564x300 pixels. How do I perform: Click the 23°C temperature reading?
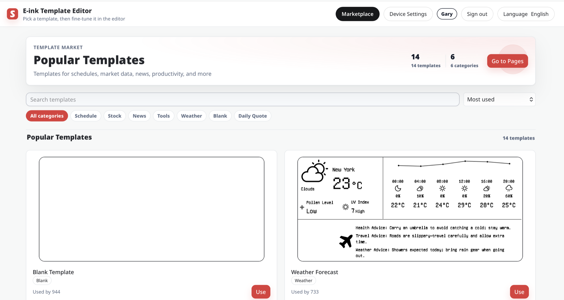pyautogui.click(x=347, y=184)
